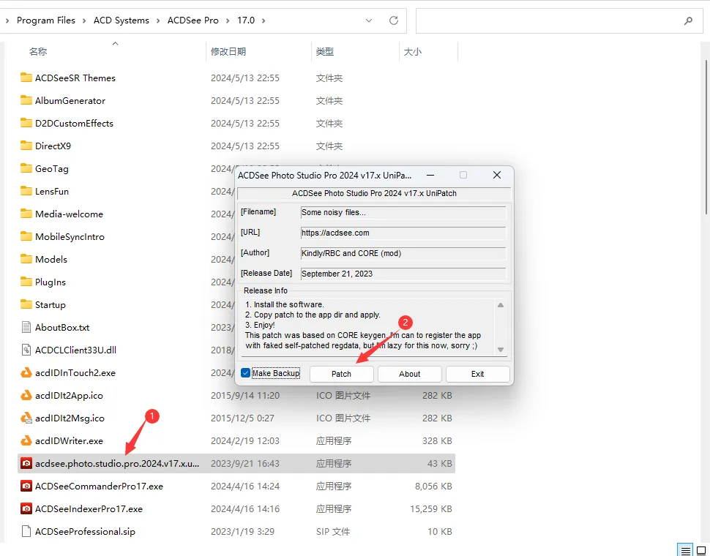Click date 2015/12/5 0:27
Image resolution: width=710 pixels, height=556 pixels.
(242, 418)
